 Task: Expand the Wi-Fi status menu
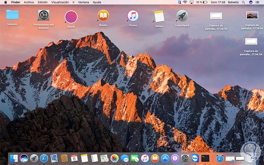(x=185, y=2)
